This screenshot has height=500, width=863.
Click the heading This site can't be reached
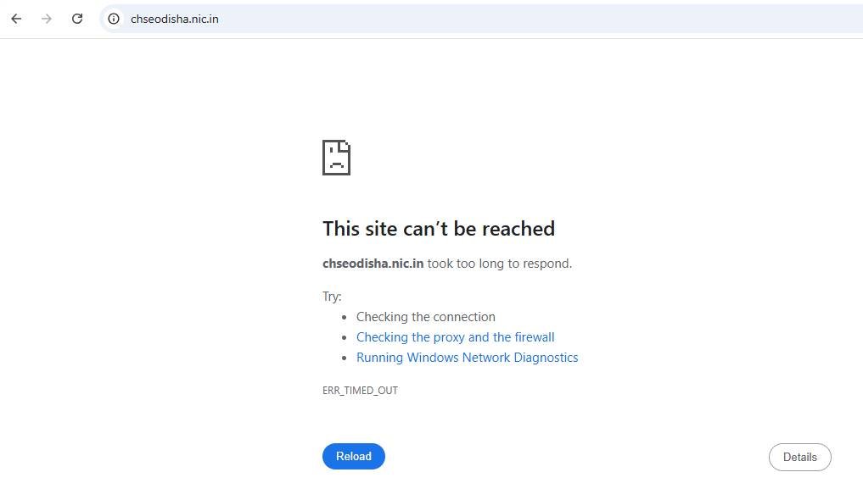(439, 229)
